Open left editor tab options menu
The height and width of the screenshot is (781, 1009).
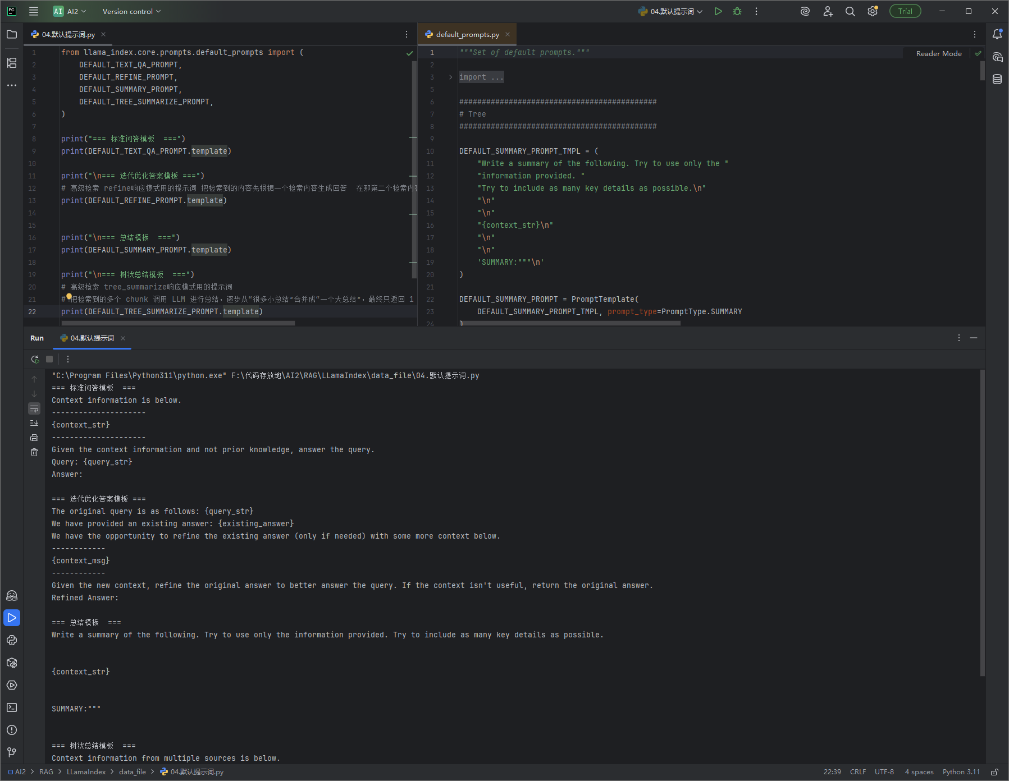point(407,34)
